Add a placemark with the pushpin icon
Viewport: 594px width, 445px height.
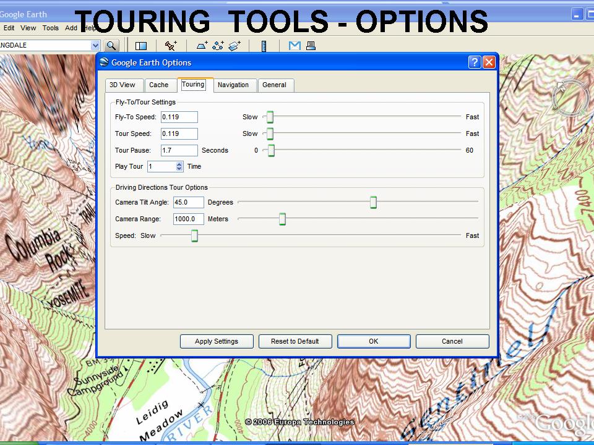click(x=171, y=46)
